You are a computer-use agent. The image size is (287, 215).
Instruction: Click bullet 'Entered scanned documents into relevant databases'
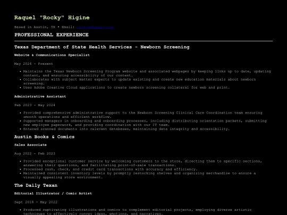pos(126,129)
